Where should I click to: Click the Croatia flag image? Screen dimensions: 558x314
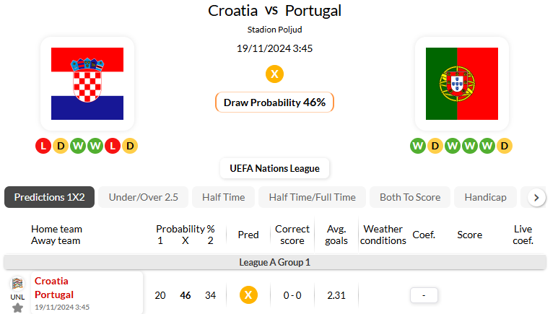point(87,84)
